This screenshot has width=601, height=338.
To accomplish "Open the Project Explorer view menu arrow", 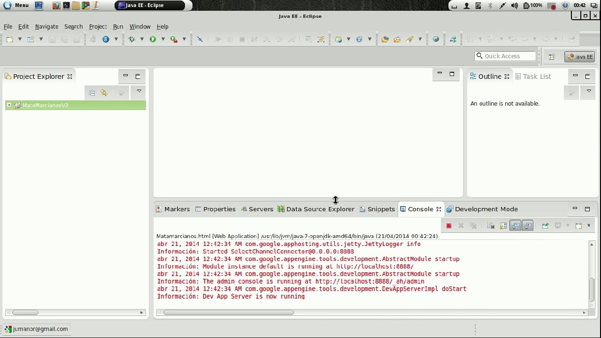I will [x=139, y=91].
